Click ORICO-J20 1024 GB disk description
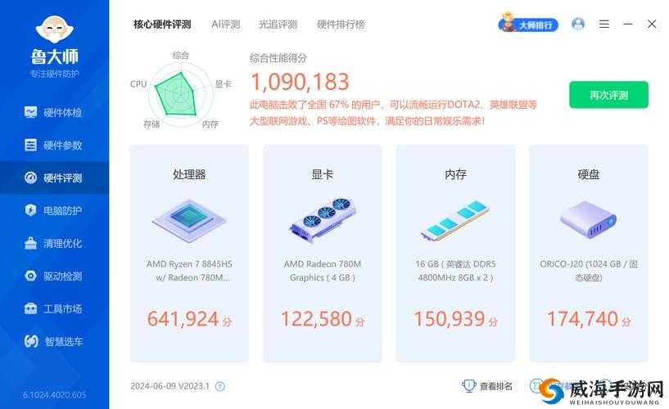Image resolution: width=669 pixels, height=409 pixels. click(589, 271)
